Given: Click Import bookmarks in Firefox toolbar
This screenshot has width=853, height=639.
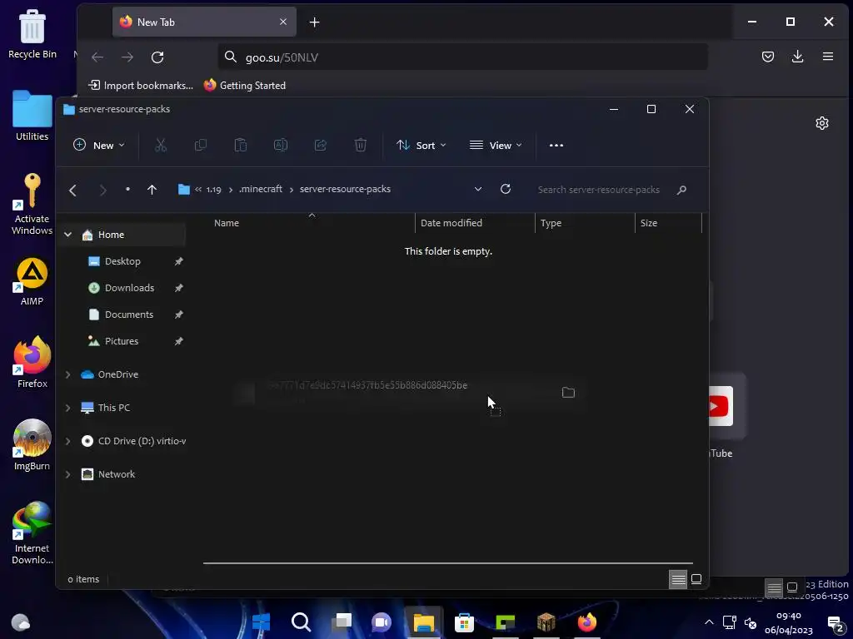Looking at the screenshot, I should 141,86.
